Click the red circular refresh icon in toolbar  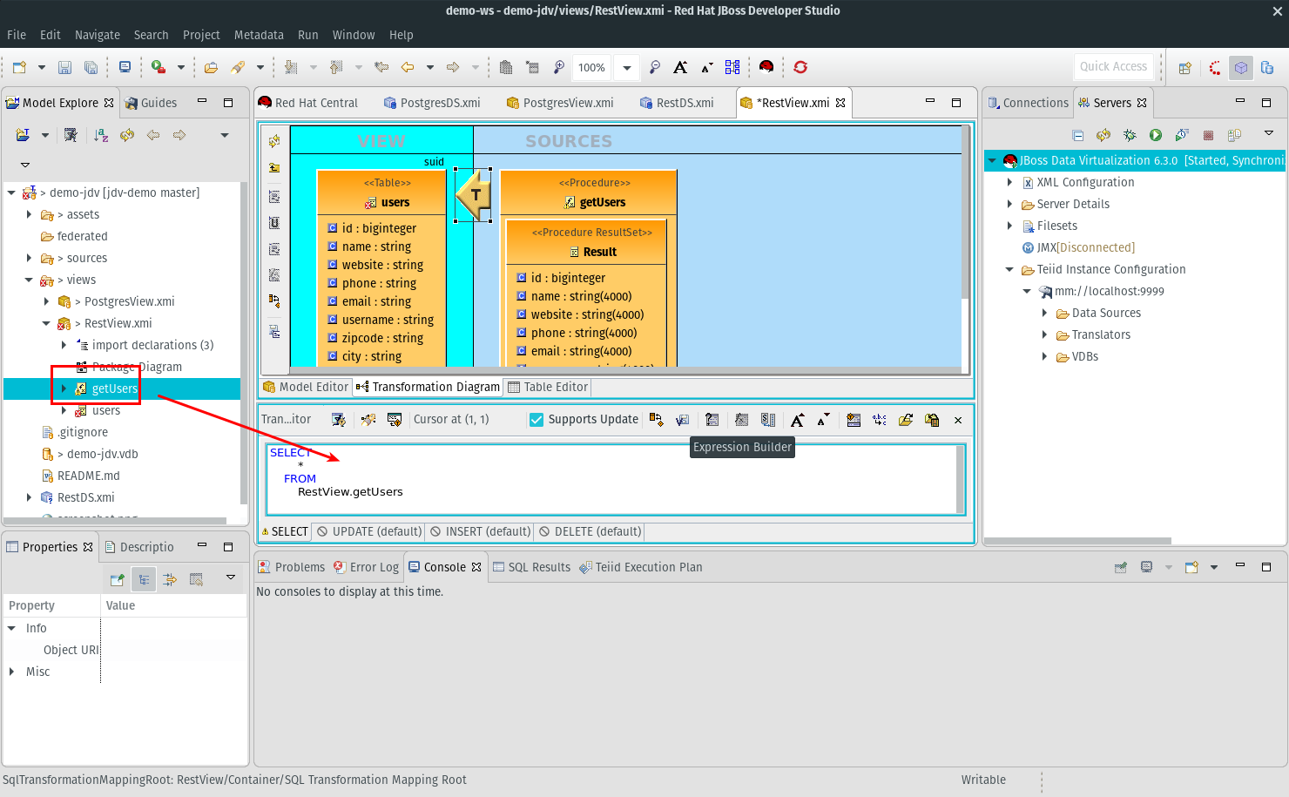(800, 67)
